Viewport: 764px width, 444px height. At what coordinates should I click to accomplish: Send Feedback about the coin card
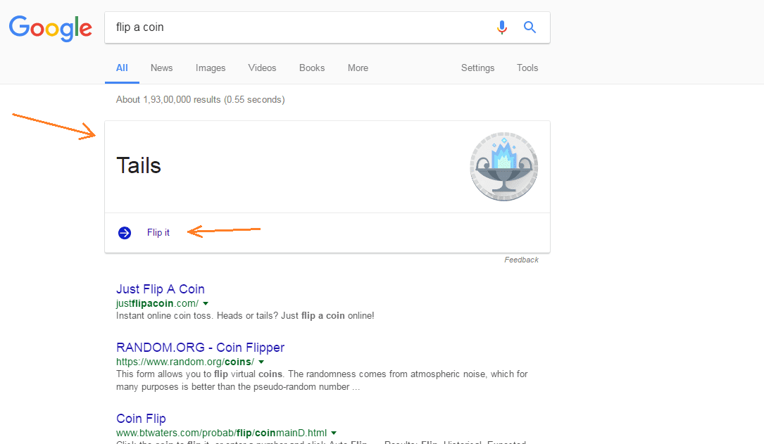click(x=521, y=260)
